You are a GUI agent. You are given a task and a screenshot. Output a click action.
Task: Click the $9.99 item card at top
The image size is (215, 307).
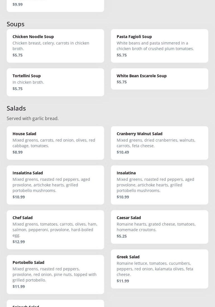pos(55,6)
